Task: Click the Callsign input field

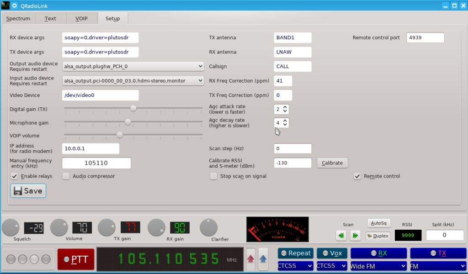Action: click(292, 67)
